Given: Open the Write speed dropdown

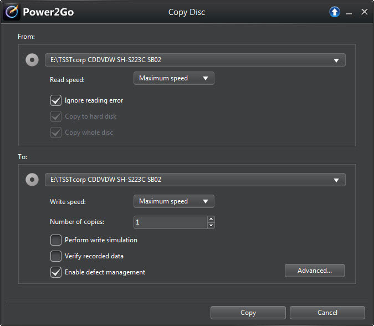Looking at the screenshot, I should (174, 201).
